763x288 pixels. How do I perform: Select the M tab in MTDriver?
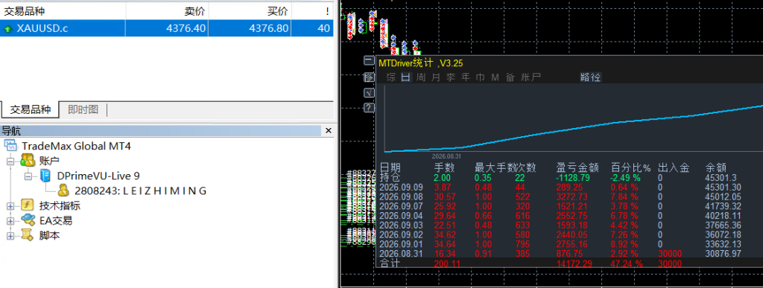tap(496, 77)
